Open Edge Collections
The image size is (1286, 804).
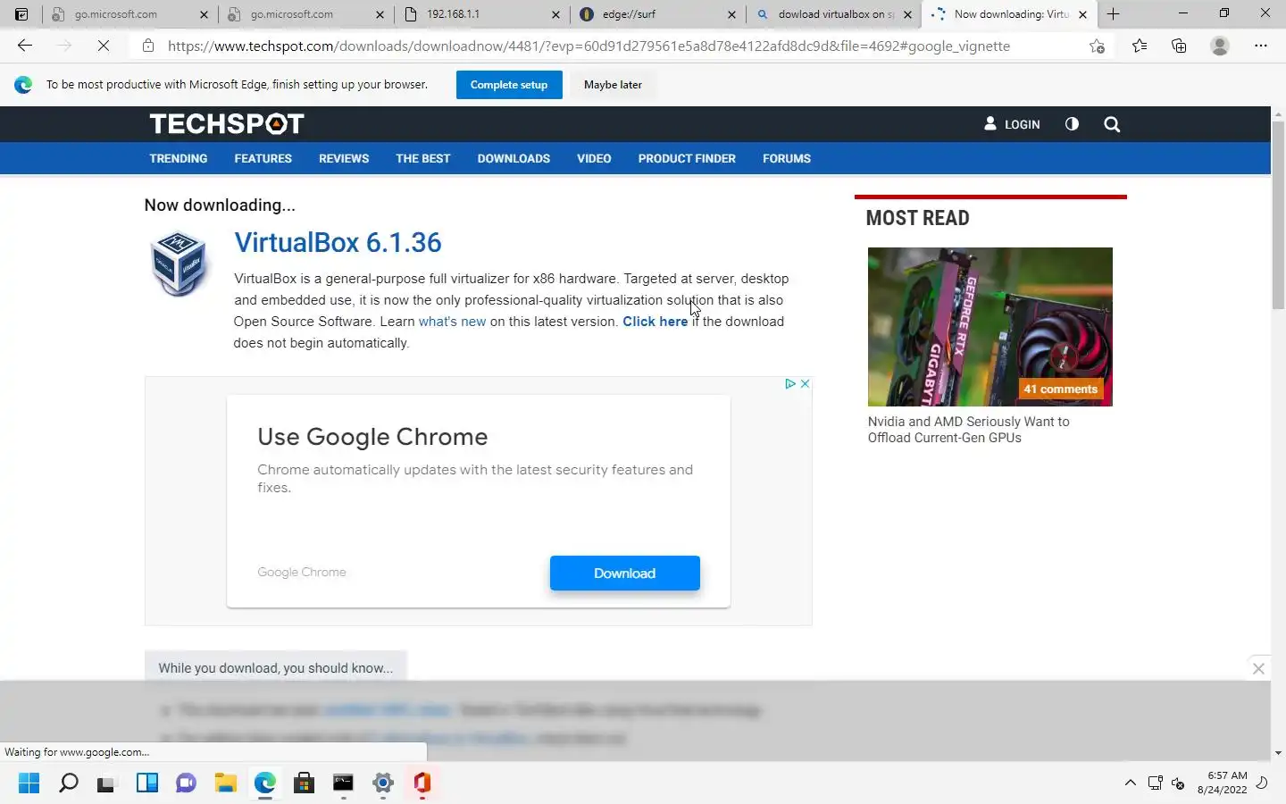[x=1179, y=46]
